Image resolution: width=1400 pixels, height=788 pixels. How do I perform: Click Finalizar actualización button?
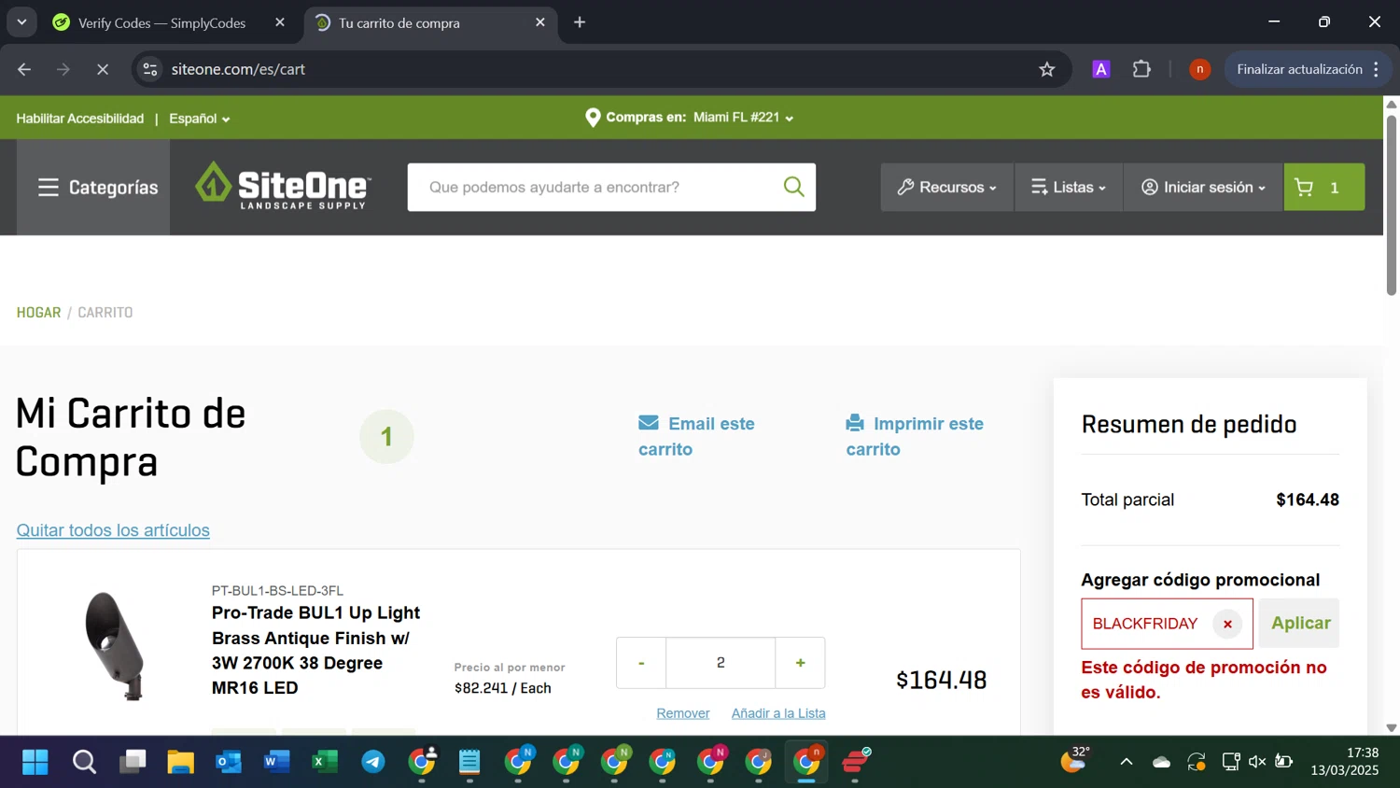click(x=1299, y=69)
